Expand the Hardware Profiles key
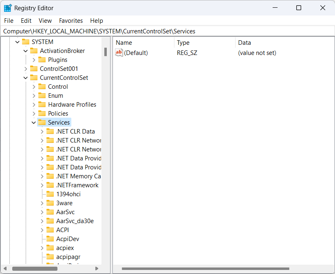 [x=34, y=105]
